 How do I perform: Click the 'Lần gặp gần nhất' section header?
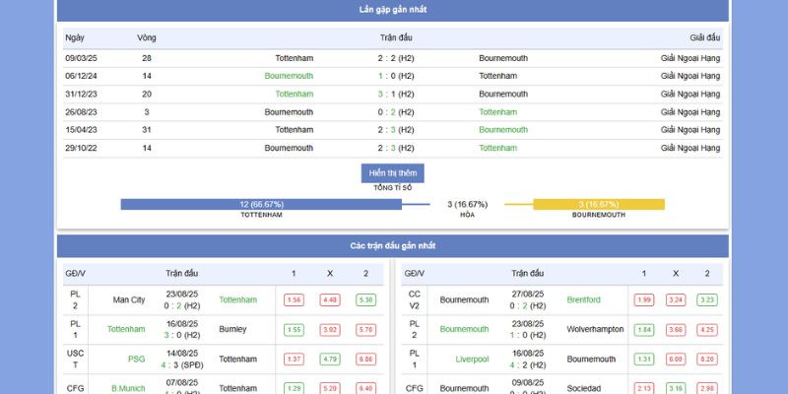pyautogui.click(x=393, y=10)
